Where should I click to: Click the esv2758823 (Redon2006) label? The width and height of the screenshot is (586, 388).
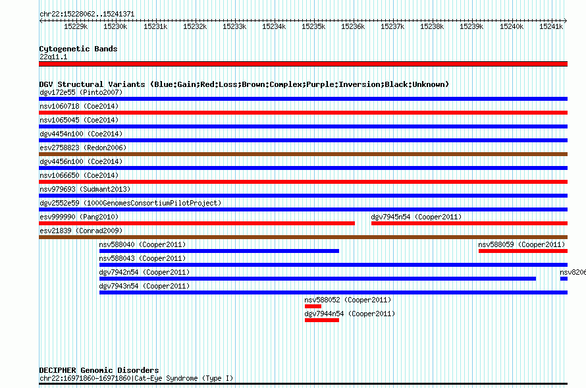83,148
